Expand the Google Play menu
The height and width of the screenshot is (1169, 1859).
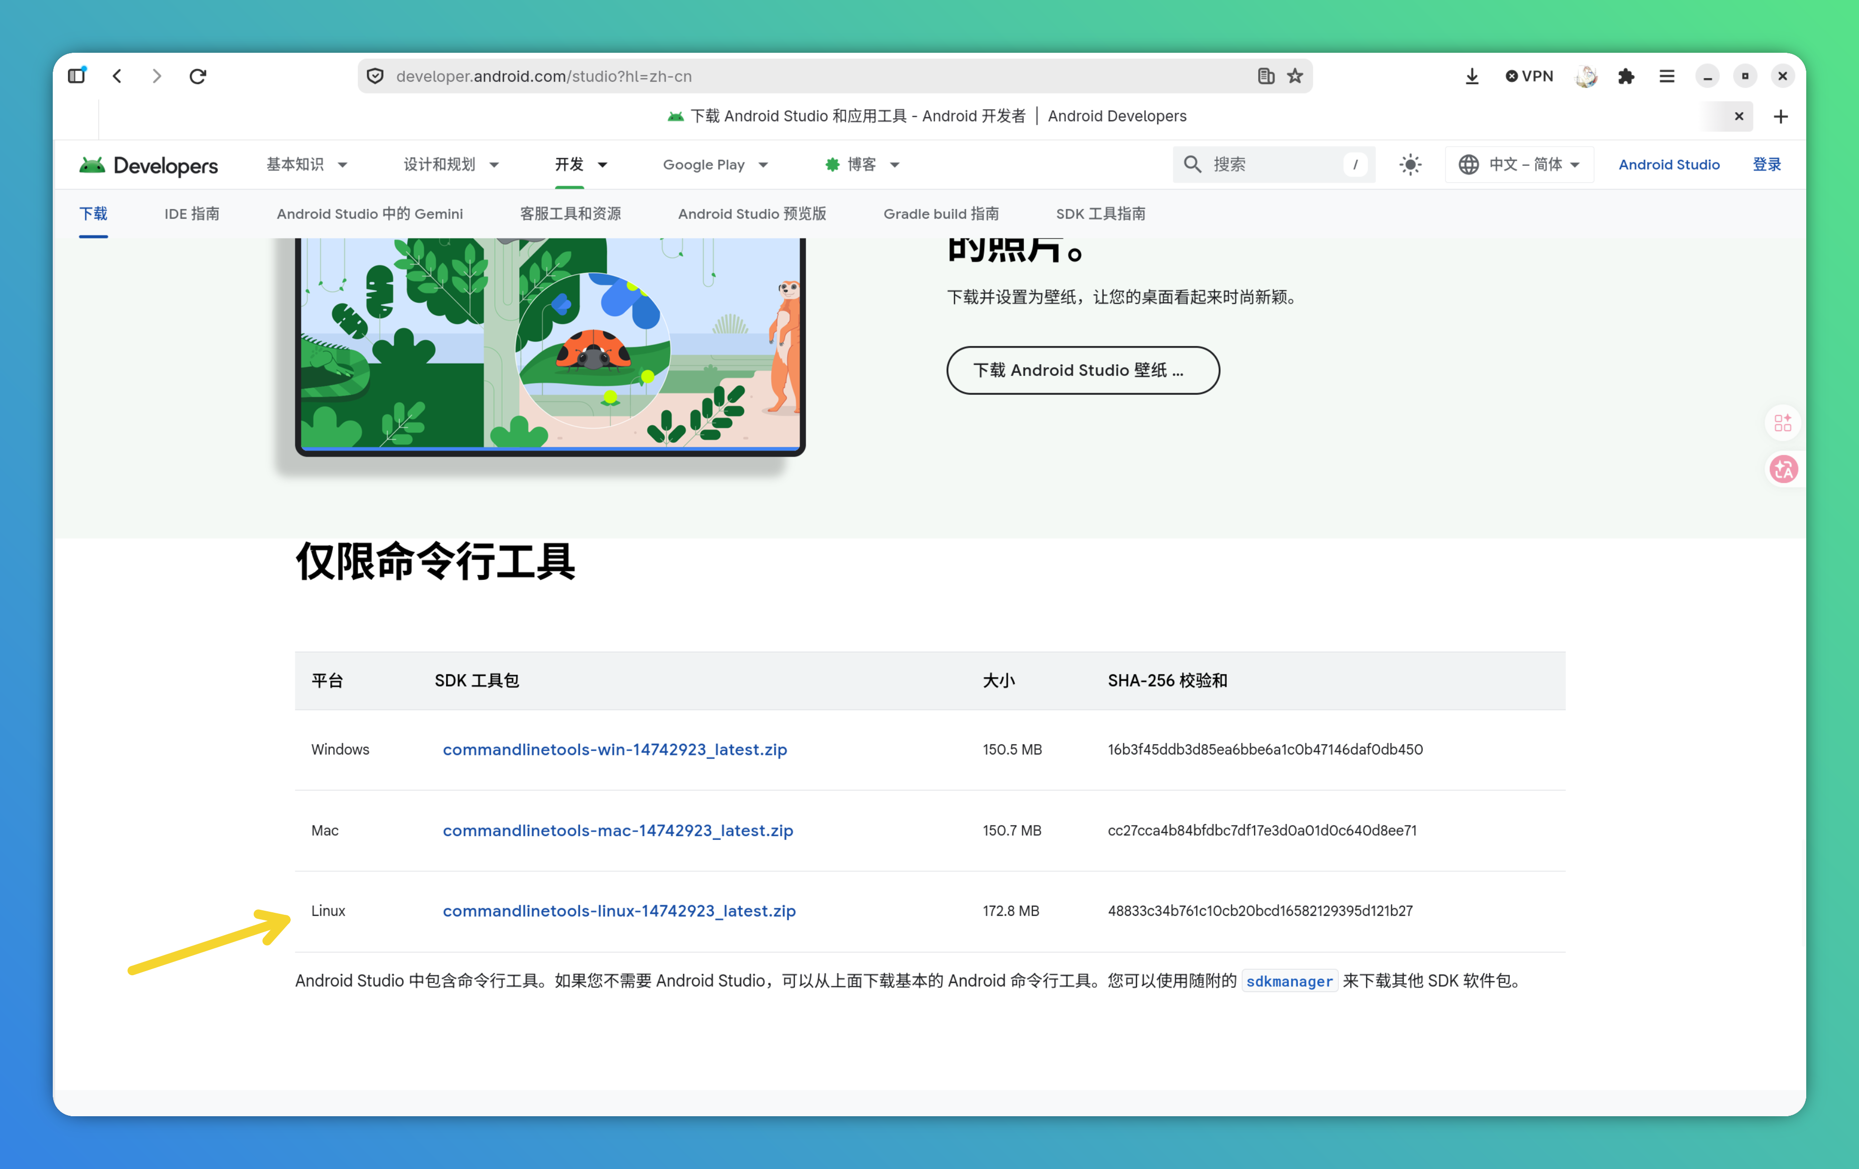[x=715, y=164]
